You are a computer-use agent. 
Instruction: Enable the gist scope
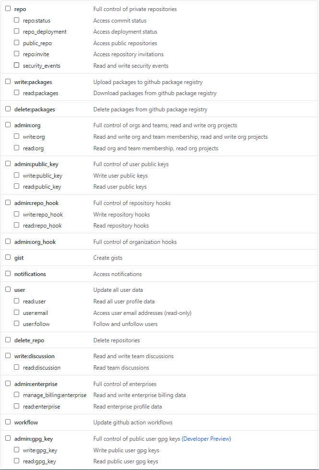pyautogui.click(x=8, y=257)
